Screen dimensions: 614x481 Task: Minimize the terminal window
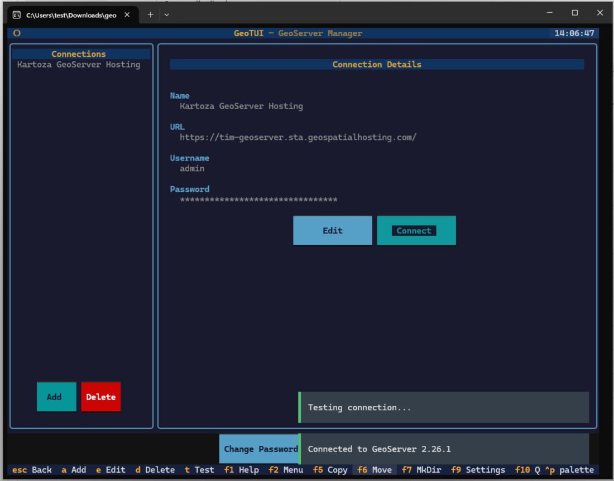click(x=550, y=12)
